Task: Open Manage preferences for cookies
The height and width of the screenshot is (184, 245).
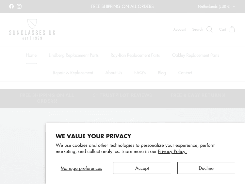Action: coord(81,168)
